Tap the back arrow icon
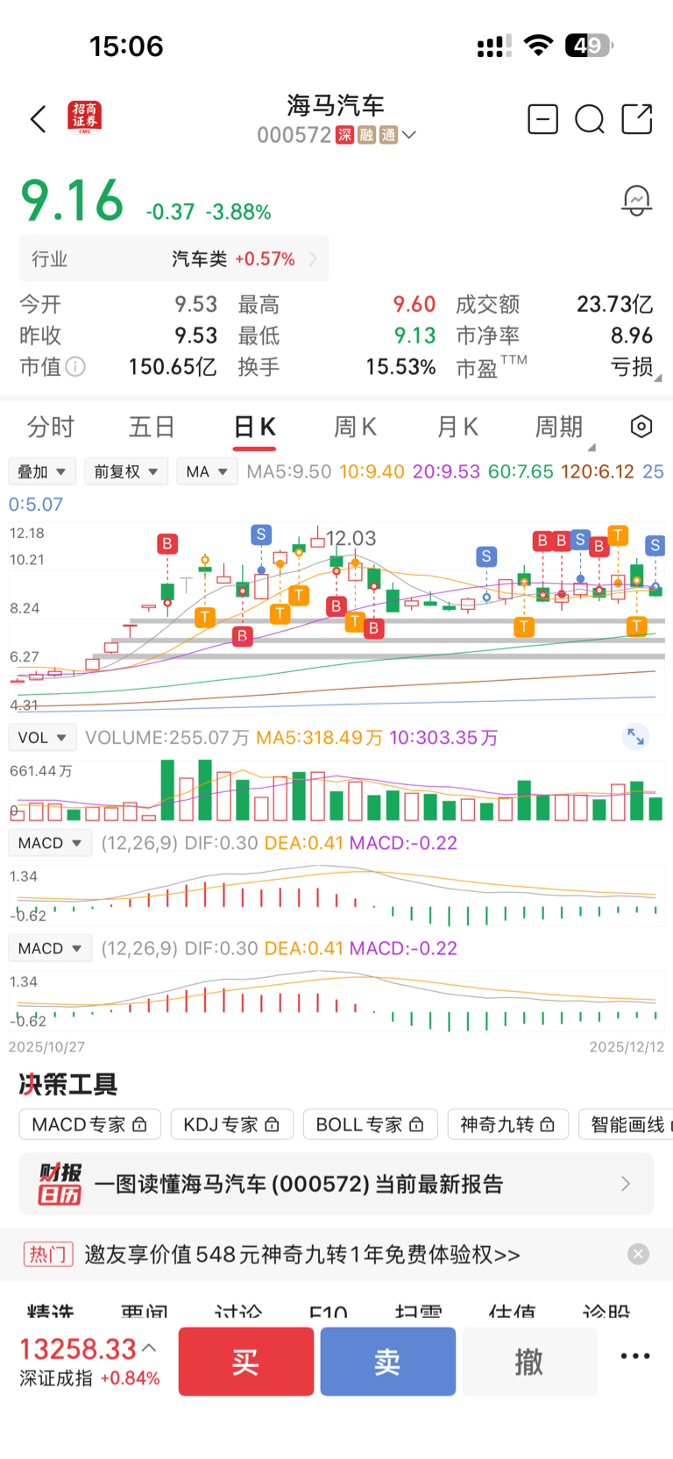The width and height of the screenshot is (673, 1459). pos(38,119)
